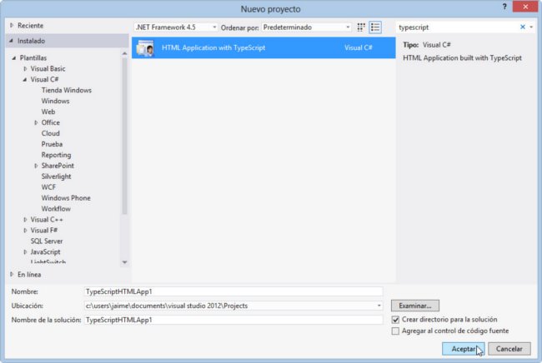Click in the Nombre input field
This screenshot has height=363, width=542.
point(233,291)
